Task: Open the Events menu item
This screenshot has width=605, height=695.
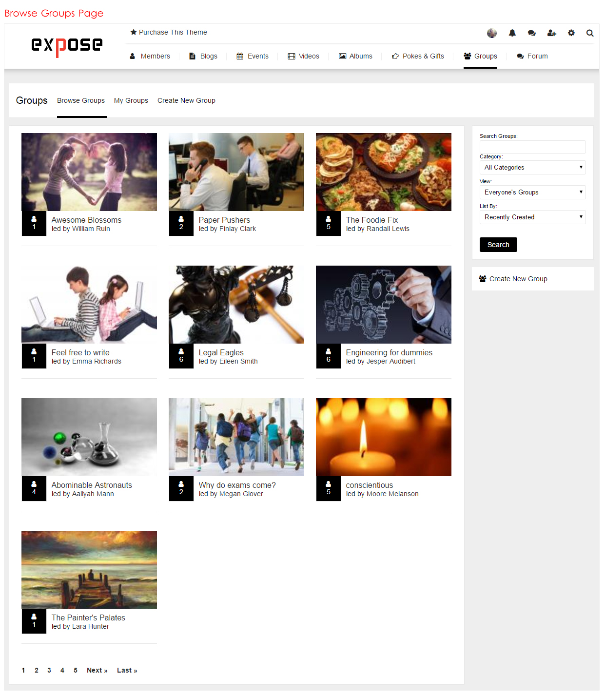Action: click(253, 57)
